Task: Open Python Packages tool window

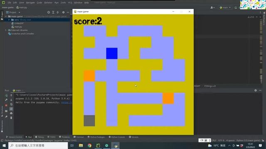Action: coord(96,137)
